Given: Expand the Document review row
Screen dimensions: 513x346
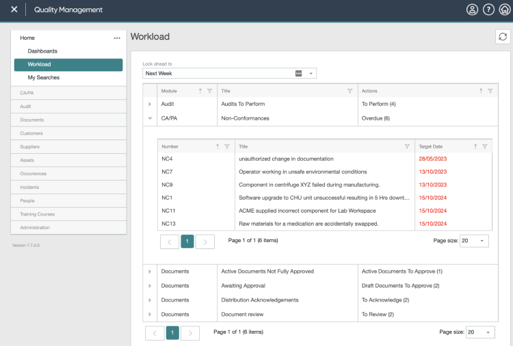Looking at the screenshot, I should coord(150,315).
